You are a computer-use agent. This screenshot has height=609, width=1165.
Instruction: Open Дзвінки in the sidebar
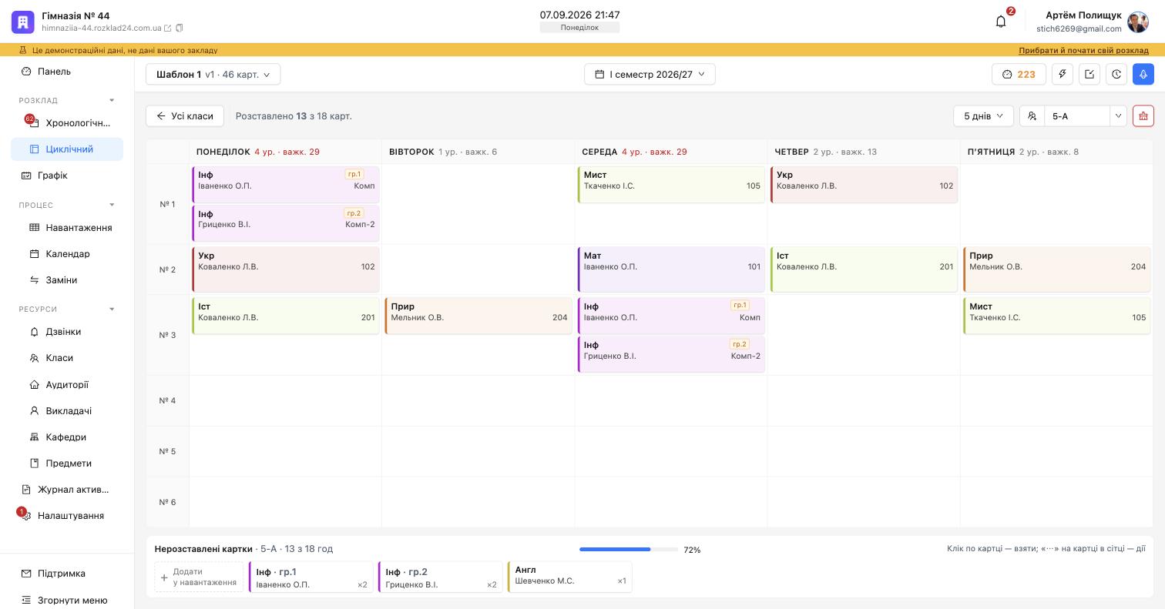[x=67, y=332]
